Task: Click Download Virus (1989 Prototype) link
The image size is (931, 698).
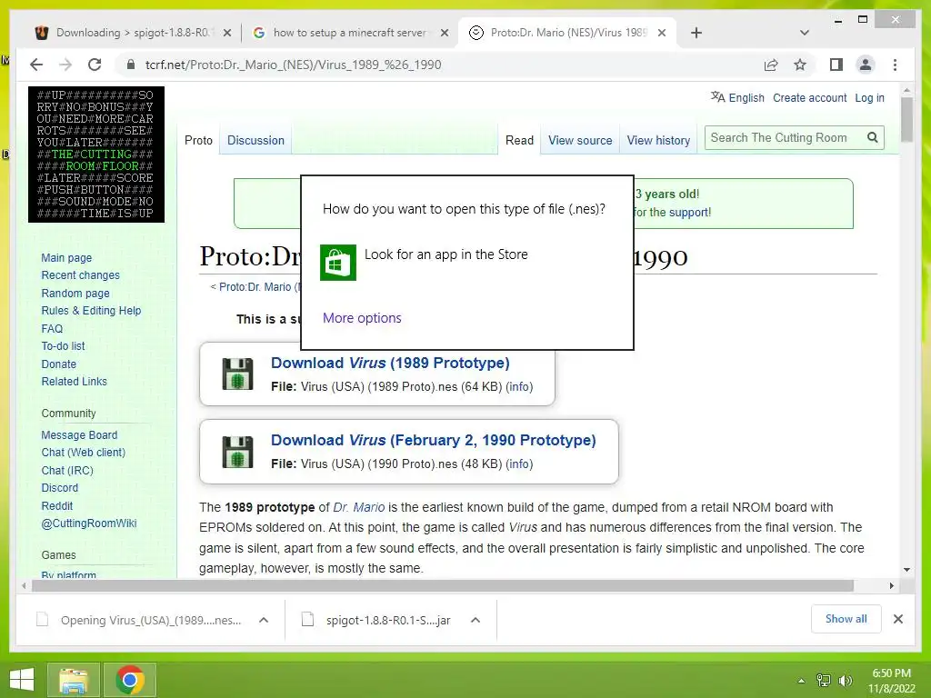Action: pos(390,363)
